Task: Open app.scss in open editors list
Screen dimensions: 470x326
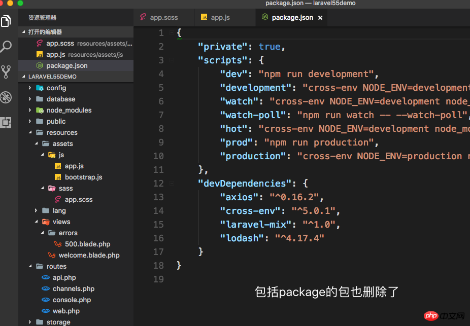Action: [x=76, y=44]
